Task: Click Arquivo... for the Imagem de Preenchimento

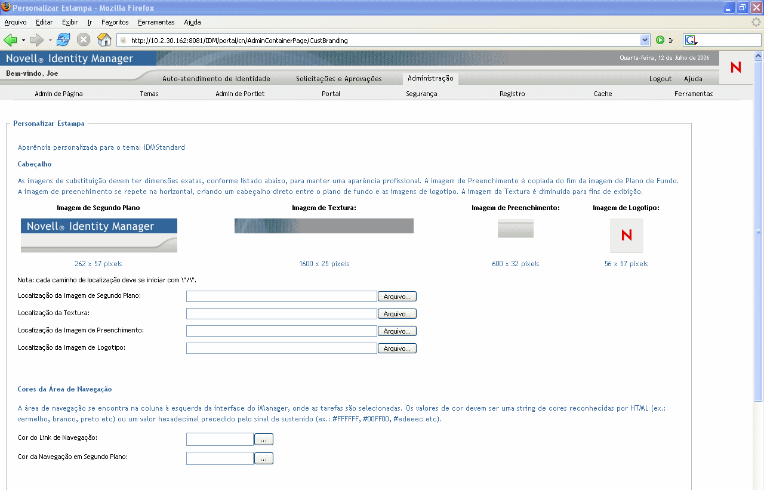Action: [x=397, y=331]
